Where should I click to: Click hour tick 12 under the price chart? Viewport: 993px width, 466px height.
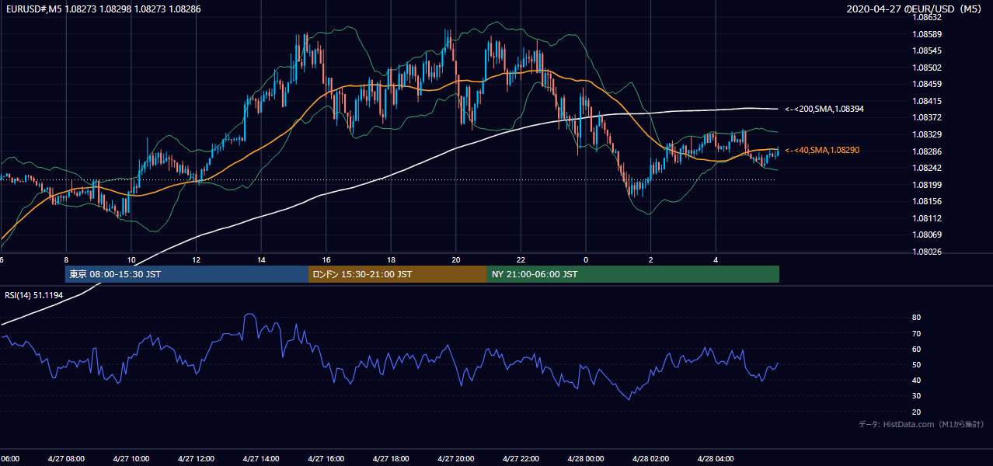pos(196,259)
